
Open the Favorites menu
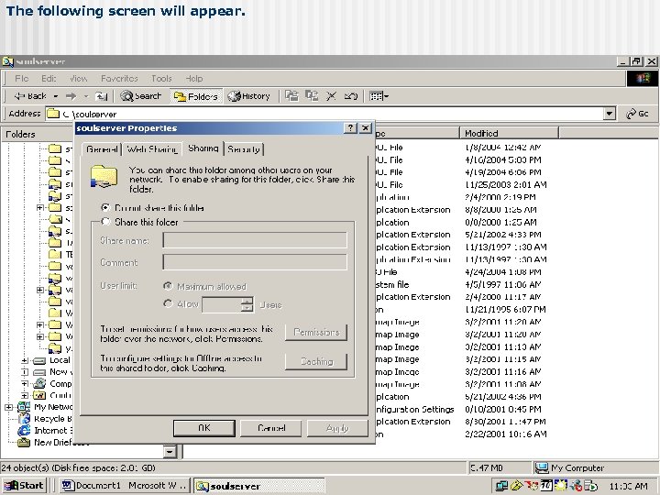pos(119,79)
